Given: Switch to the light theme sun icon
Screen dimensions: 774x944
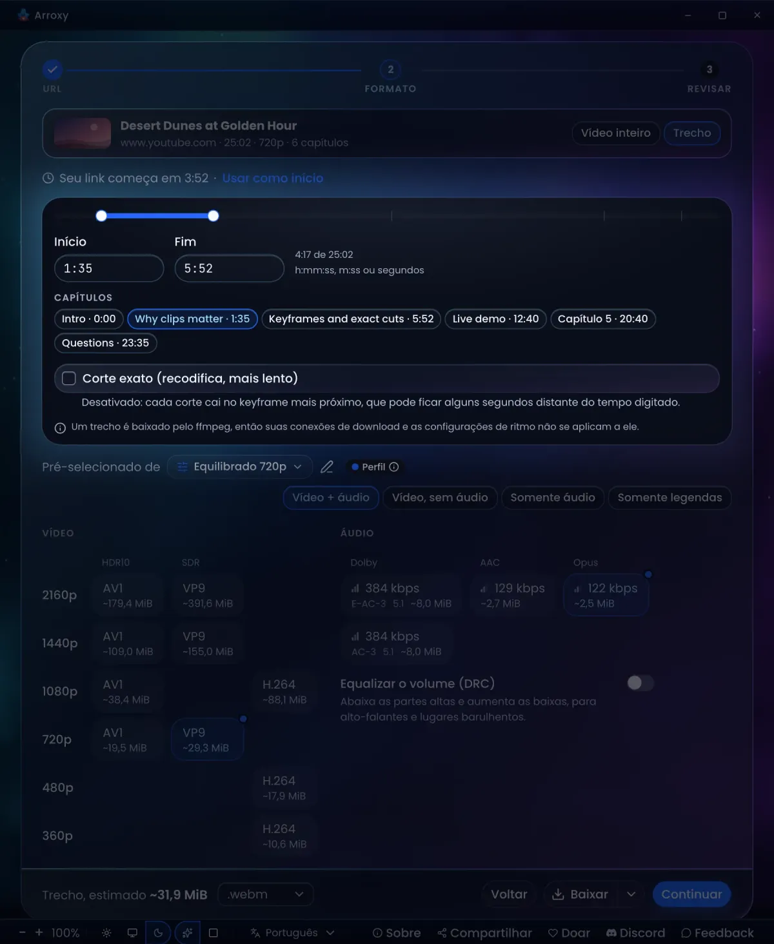Looking at the screenshot, I should click(x=106, y=933).
